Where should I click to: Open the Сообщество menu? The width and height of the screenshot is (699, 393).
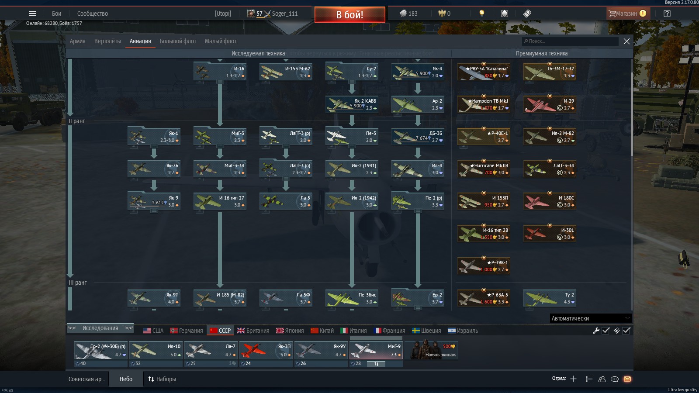pos(93,14)
